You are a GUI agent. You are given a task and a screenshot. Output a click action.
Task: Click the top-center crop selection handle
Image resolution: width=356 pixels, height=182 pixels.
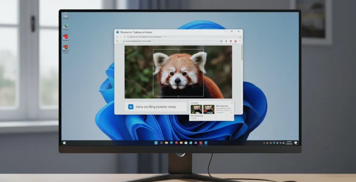[x=178, y=49]
